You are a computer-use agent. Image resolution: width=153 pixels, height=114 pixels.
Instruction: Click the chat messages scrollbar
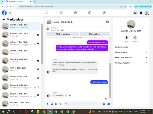coord(110,81)
